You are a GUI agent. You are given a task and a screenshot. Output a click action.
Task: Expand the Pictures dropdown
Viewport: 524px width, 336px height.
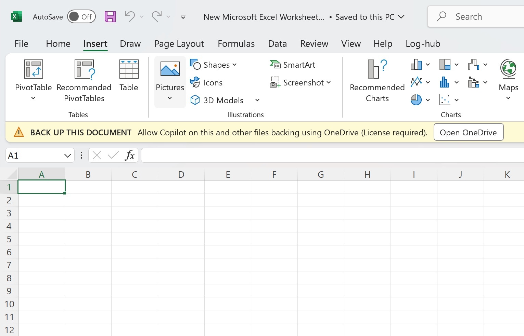[x=169, y=98]
